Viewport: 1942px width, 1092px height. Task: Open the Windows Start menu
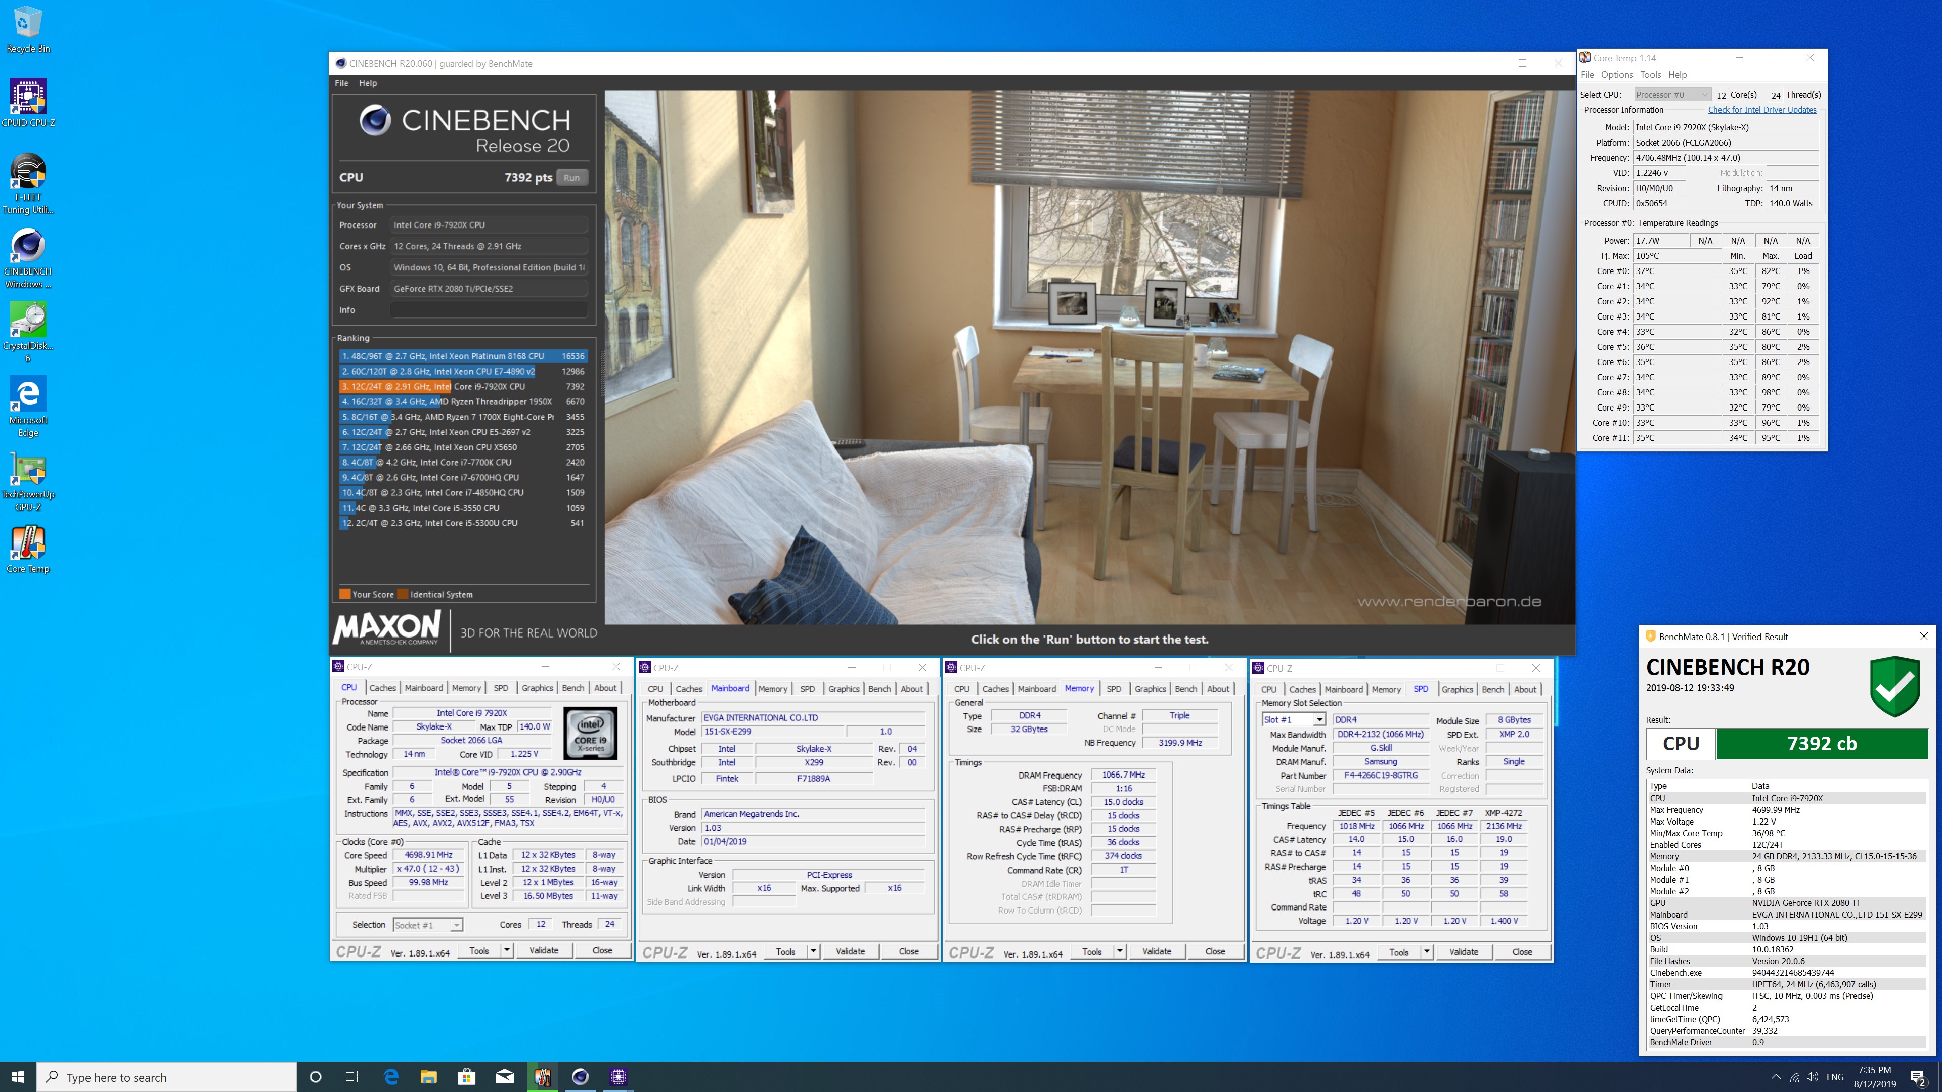tap(18, 1077)
